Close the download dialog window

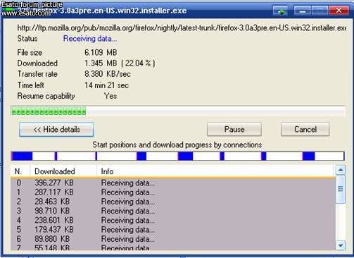point(339,11)
